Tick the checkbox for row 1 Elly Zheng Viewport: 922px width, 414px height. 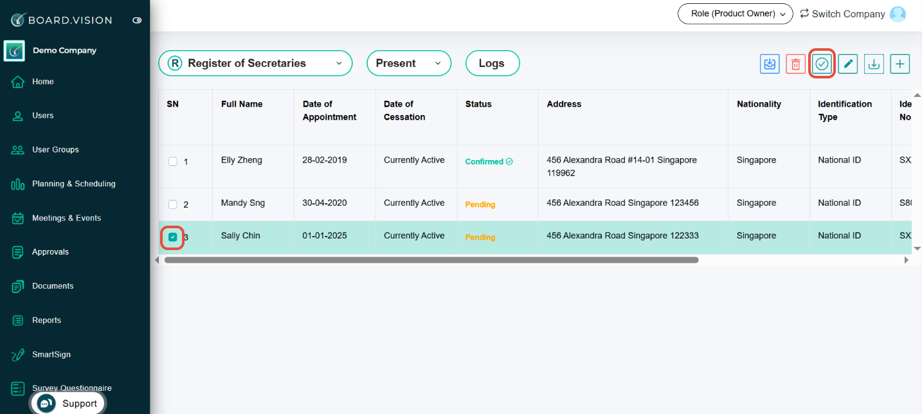[x=172, y=161]
